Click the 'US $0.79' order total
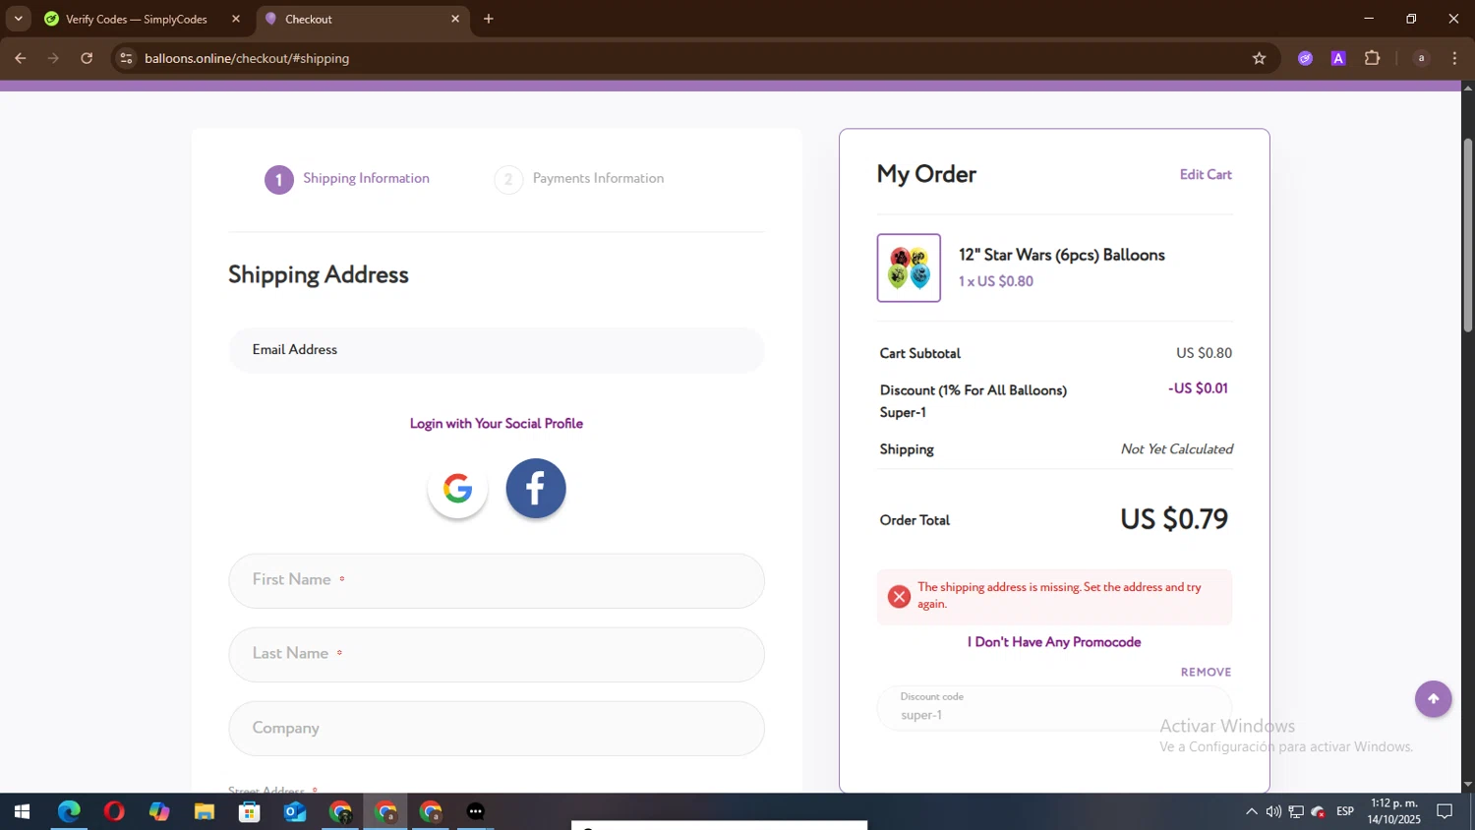The image size is (1475, 830). point(1174,518)
